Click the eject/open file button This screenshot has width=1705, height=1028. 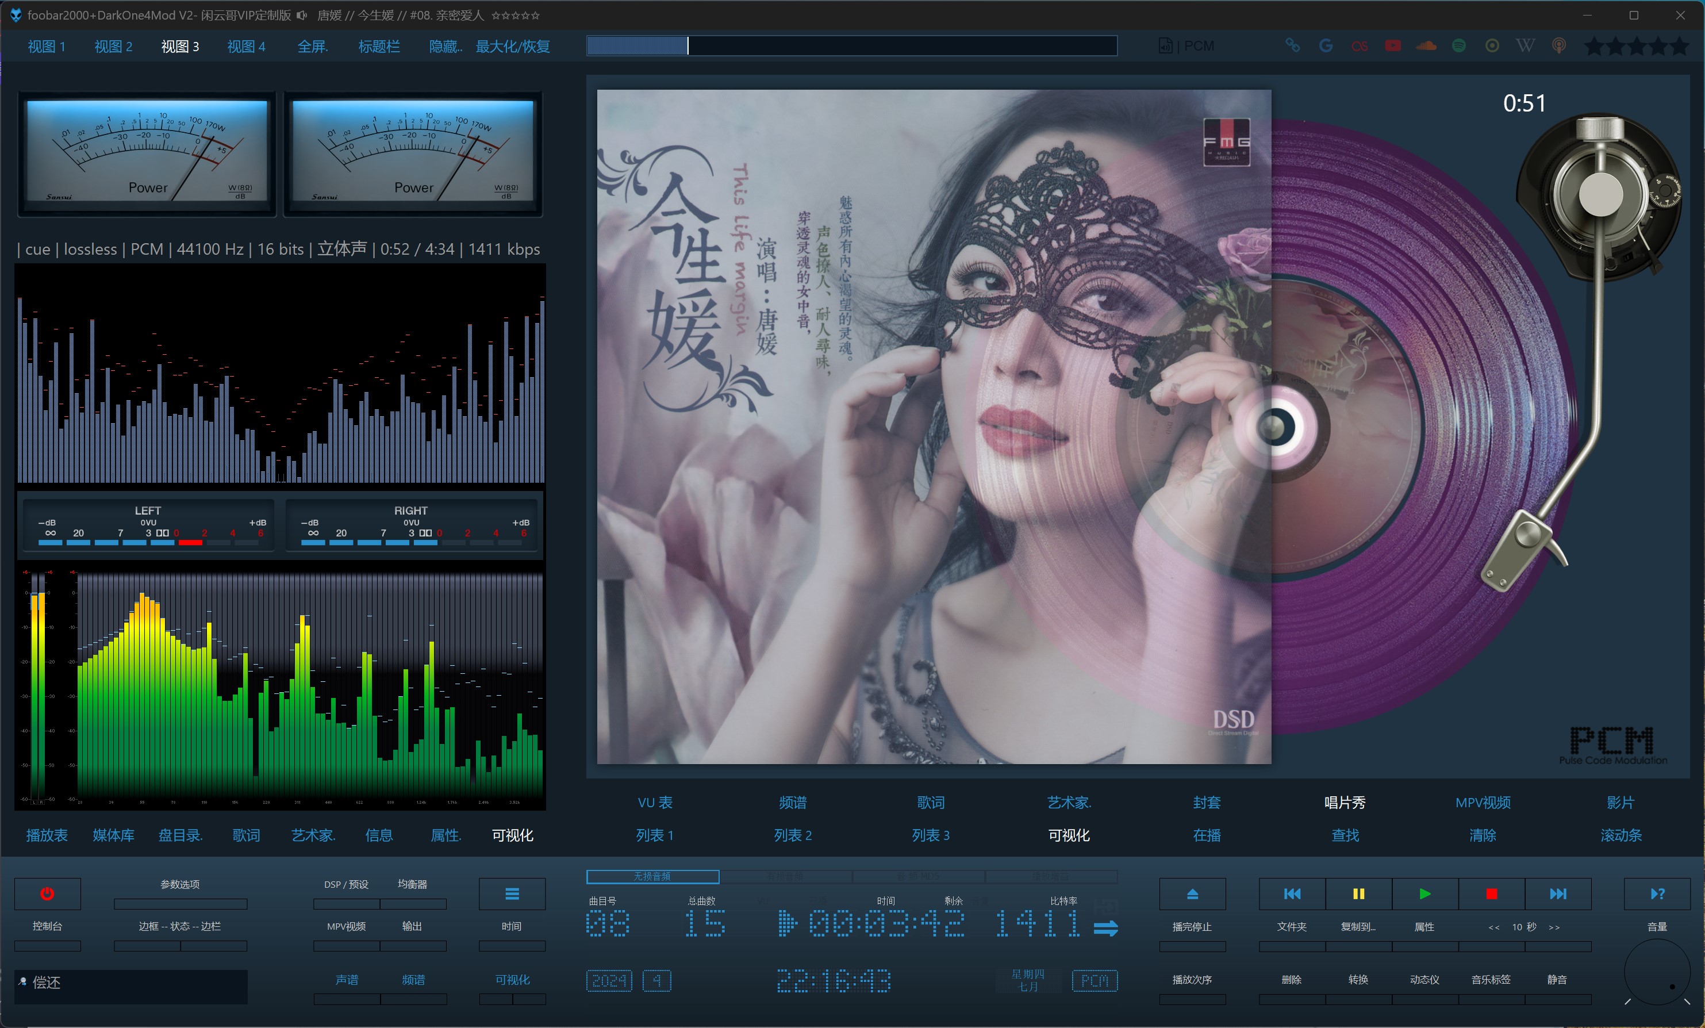(1192, 893)
